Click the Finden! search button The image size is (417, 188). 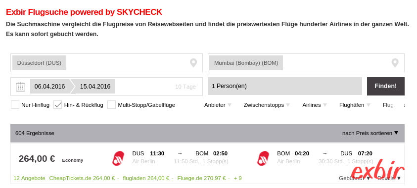[x=386, y=86]
